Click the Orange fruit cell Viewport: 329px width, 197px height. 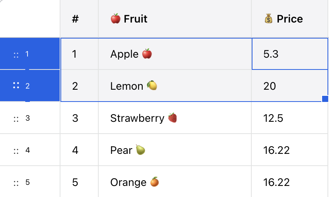[174, 182]
